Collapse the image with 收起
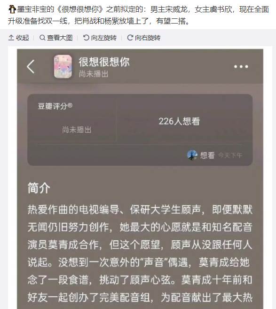Screen dimensions: 276x309 (19, 37)
